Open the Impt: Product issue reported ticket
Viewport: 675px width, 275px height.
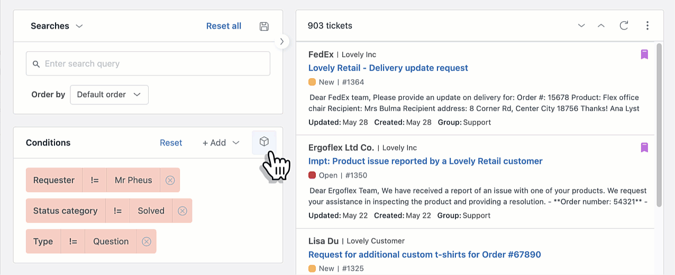click(x=425, y=161)
